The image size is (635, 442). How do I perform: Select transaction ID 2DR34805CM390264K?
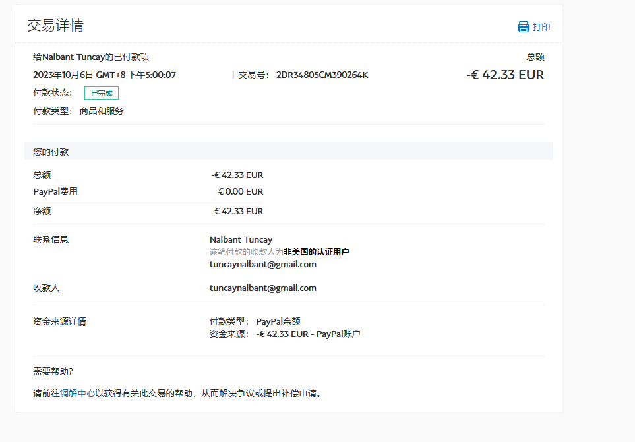click(x=322, y=75)
